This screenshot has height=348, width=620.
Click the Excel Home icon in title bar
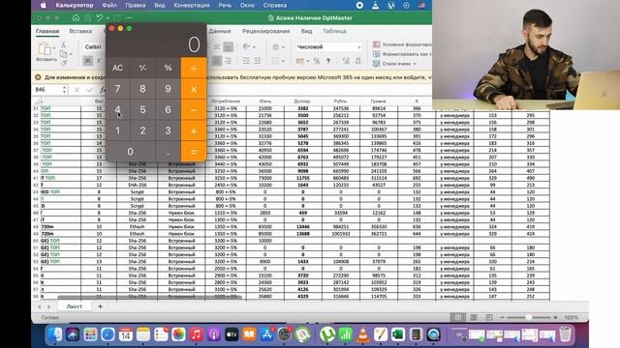pyautogui.click(x=76, y=17)
